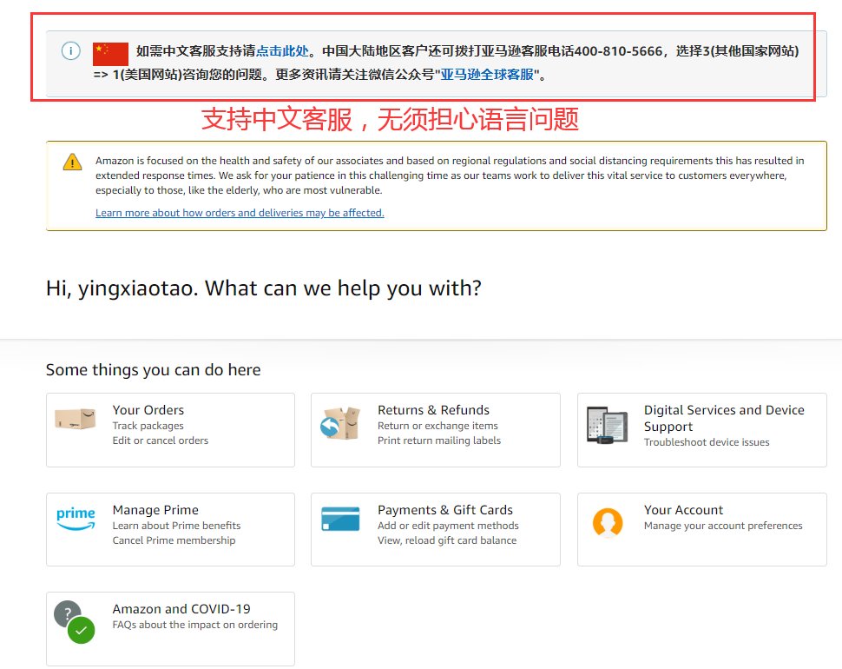Click the info circle icon in Chinese banner
The image size is (842, 669).
71,51
